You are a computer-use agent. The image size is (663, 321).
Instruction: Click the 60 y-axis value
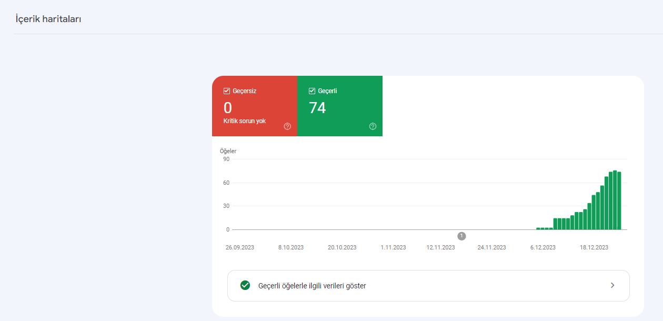[x=226, y=183]
